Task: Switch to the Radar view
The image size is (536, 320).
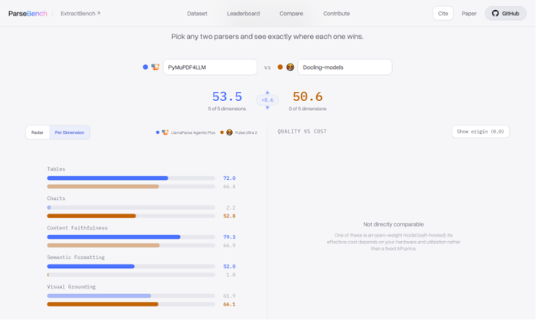Action: (x=38, y=132)
